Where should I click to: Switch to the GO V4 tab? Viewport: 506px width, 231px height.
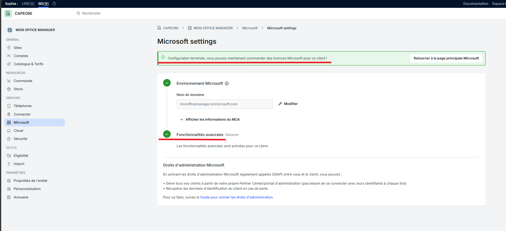[43, 4]
